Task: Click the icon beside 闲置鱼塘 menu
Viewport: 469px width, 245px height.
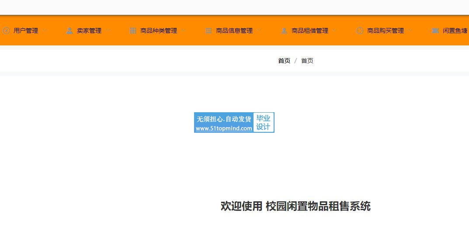Action: coord(435,31)
